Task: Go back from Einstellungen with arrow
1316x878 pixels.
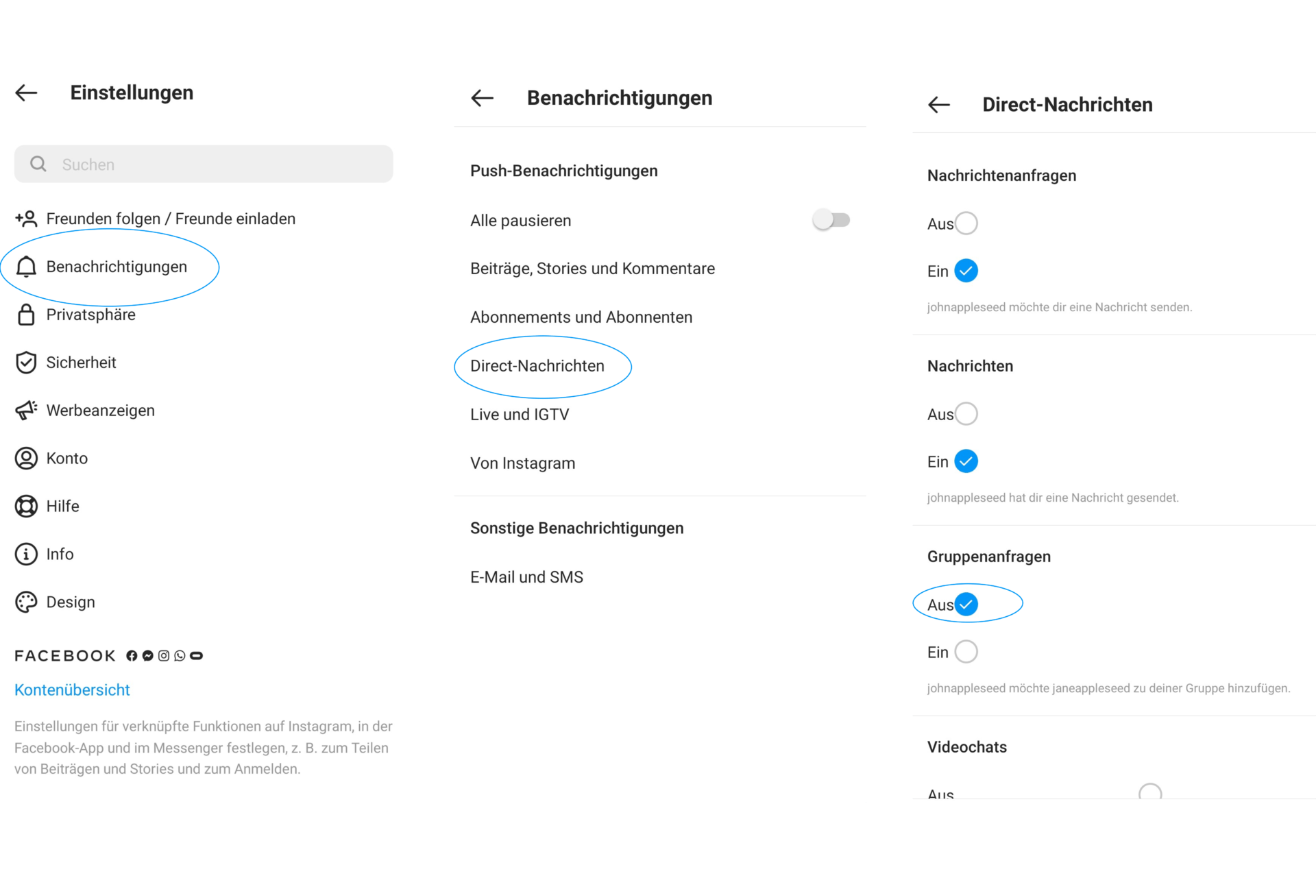Action: [26, 93]
